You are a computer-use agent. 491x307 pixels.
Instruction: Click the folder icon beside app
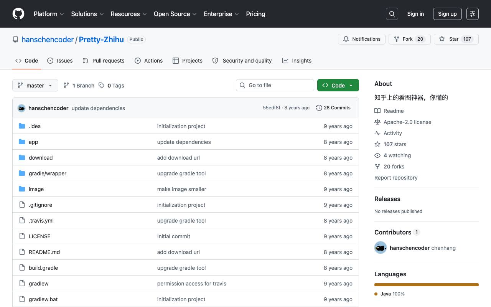click(x=22, y=142)
